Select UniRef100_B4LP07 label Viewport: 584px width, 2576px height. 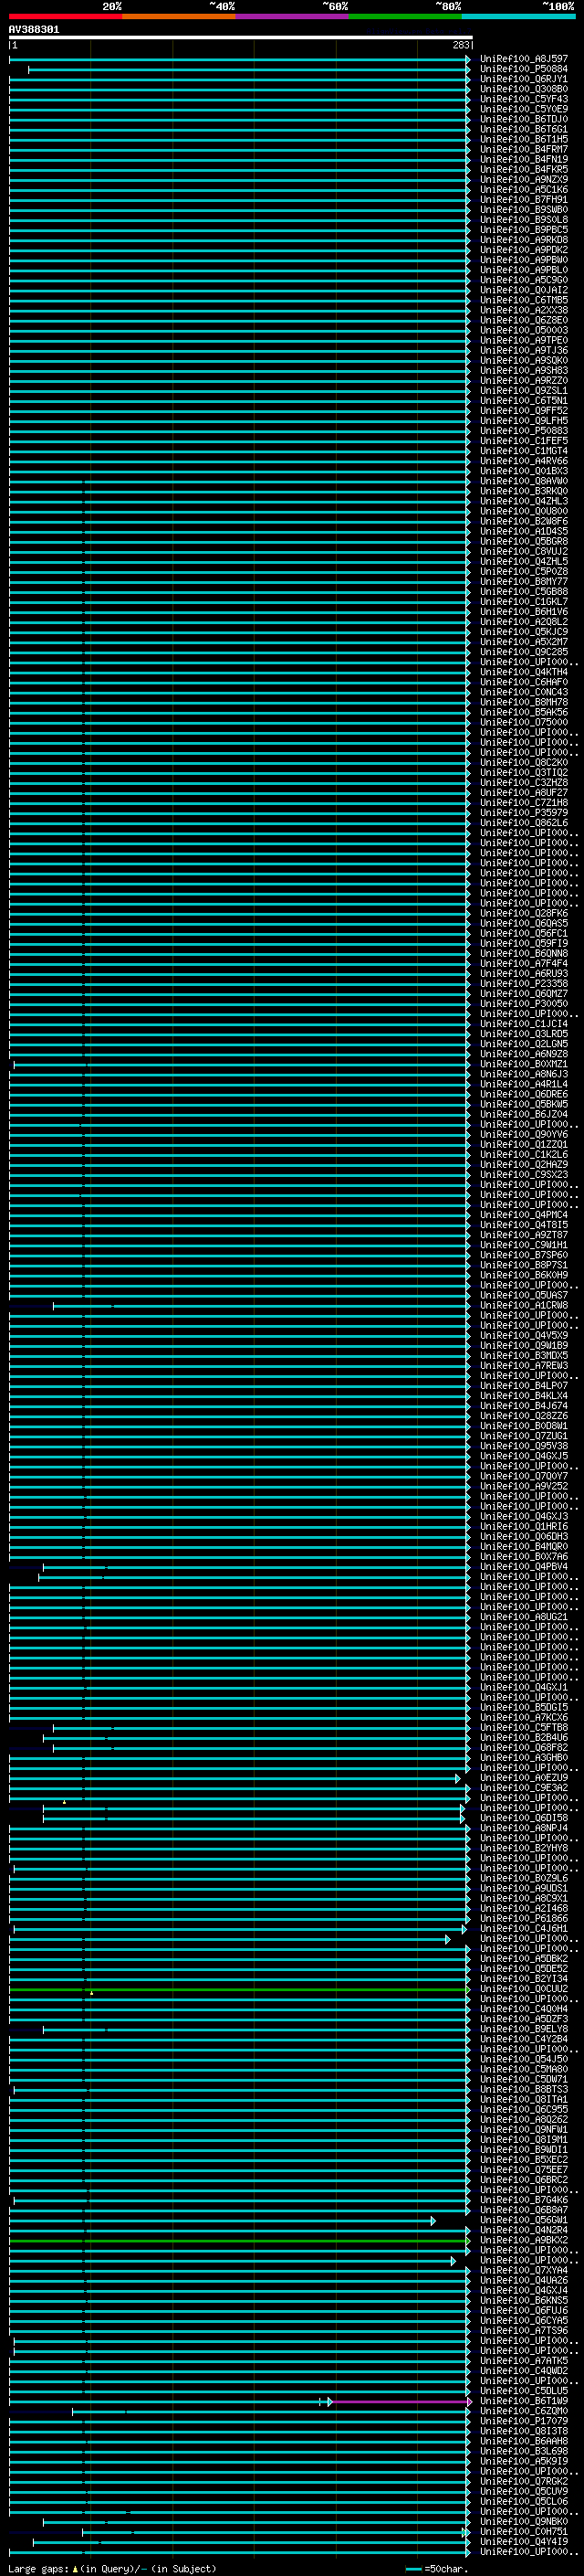click(523, 1386)
